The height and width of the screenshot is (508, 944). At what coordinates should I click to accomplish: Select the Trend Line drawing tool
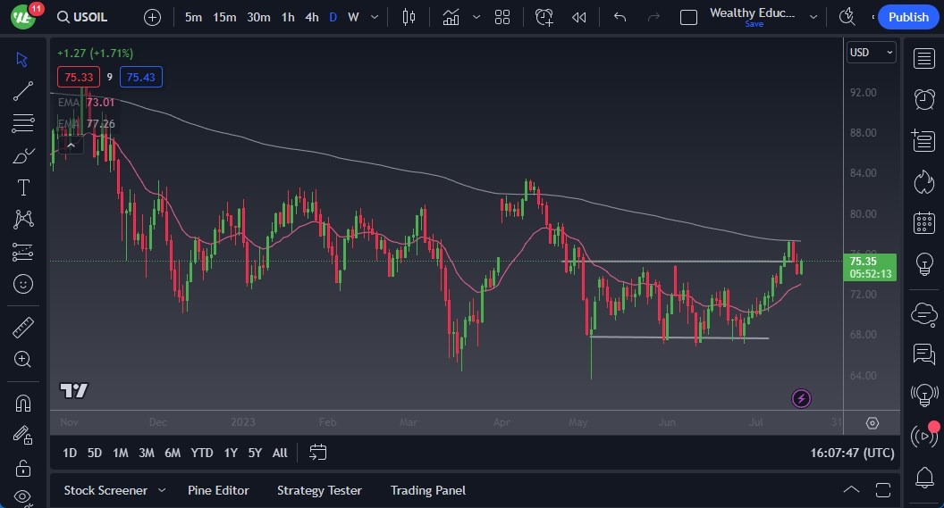pyautogui.click(x=23, y=90)
